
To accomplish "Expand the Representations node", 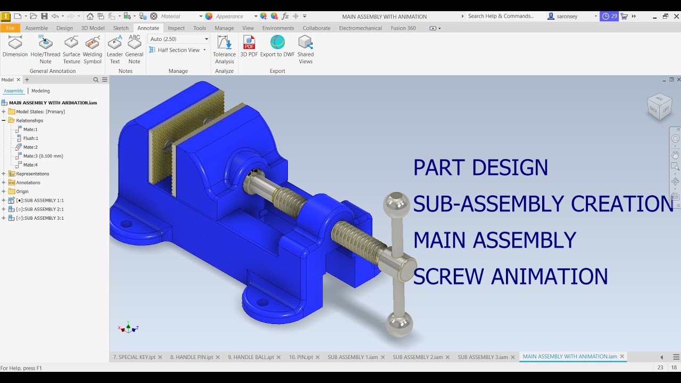I will click(4, 174).
